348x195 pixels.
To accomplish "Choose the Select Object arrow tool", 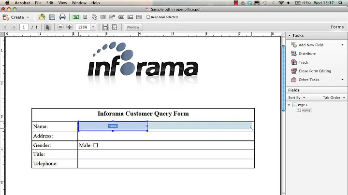I will click(47, 27).
